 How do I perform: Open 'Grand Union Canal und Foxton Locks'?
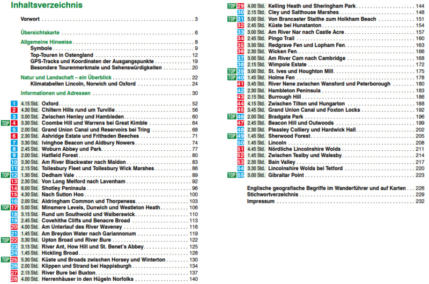pos(314,110)
